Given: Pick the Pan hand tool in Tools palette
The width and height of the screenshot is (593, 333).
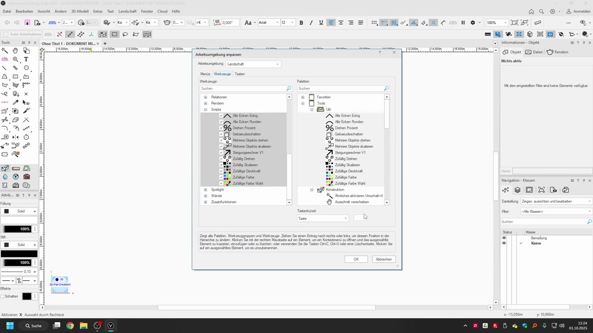Looking at the screenshot, I should click(x=15, y=50).
